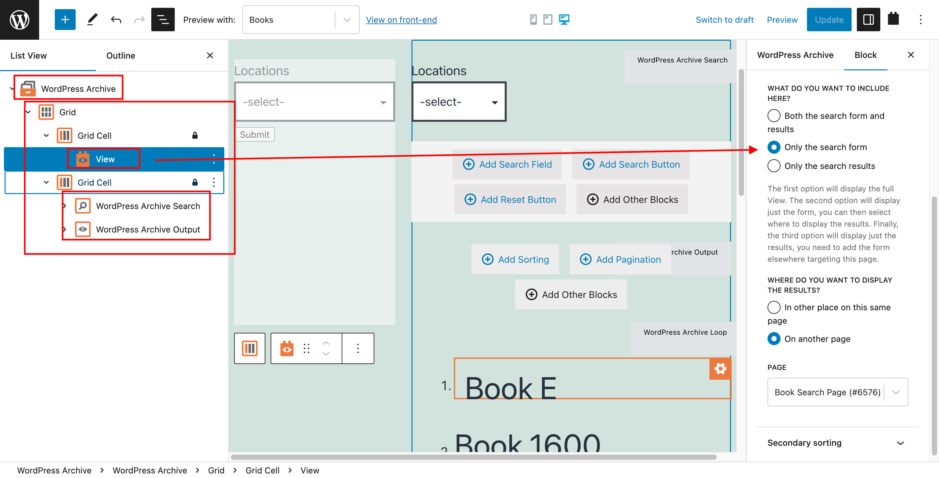Undo the last change
Screen dimensions: 939x478
coord(116,20)
